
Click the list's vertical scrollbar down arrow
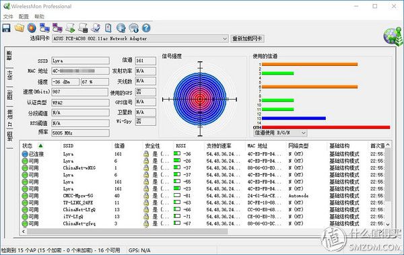click(x=388, y=225)
